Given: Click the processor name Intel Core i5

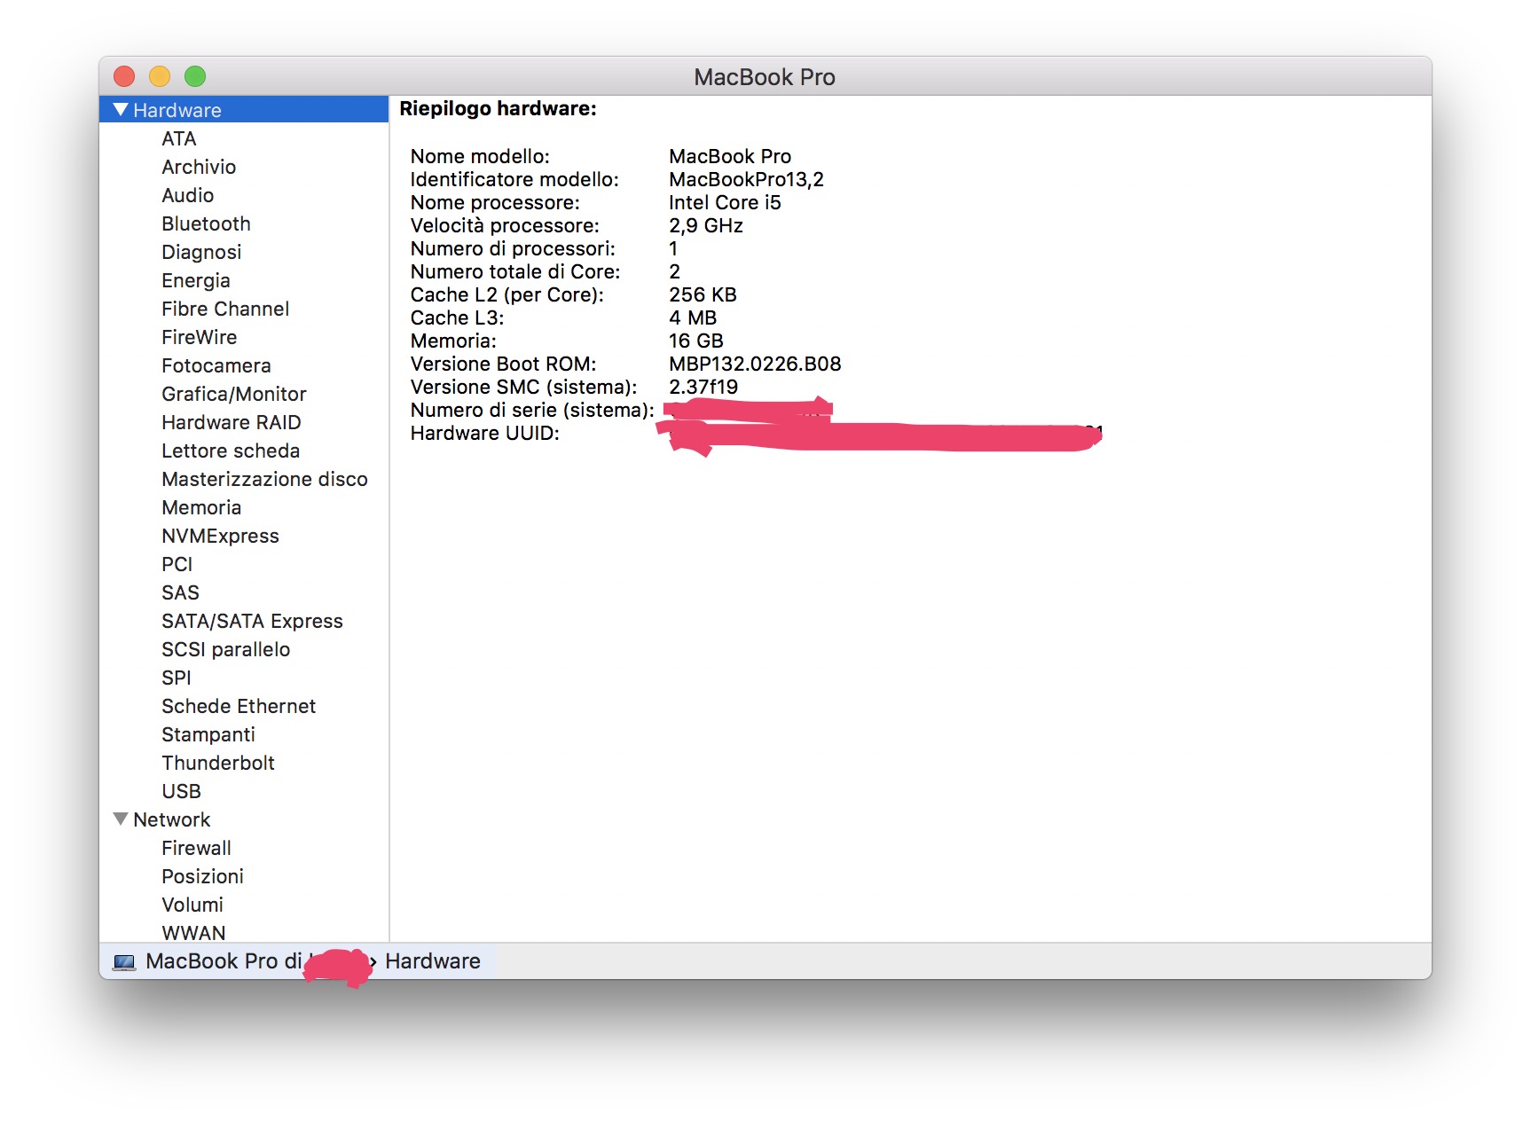Looking at the screenshot, I should click(725, 202).
